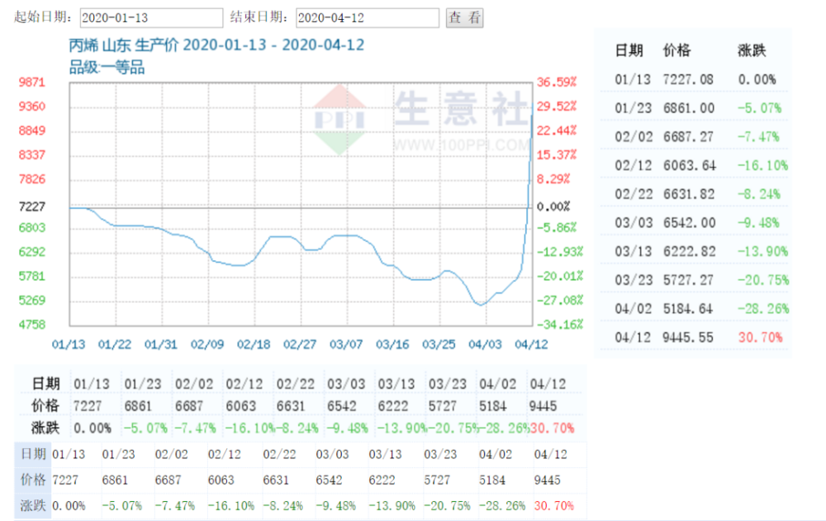Viewport: 826px width, 521px height.
Task: Click the 04/03 date label on x-axis
Action: (485, 344)
